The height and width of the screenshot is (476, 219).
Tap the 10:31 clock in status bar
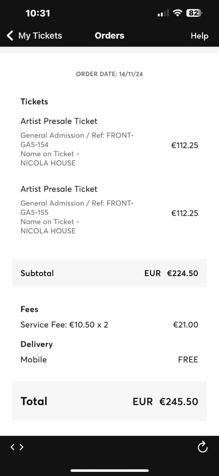(38, 13)
